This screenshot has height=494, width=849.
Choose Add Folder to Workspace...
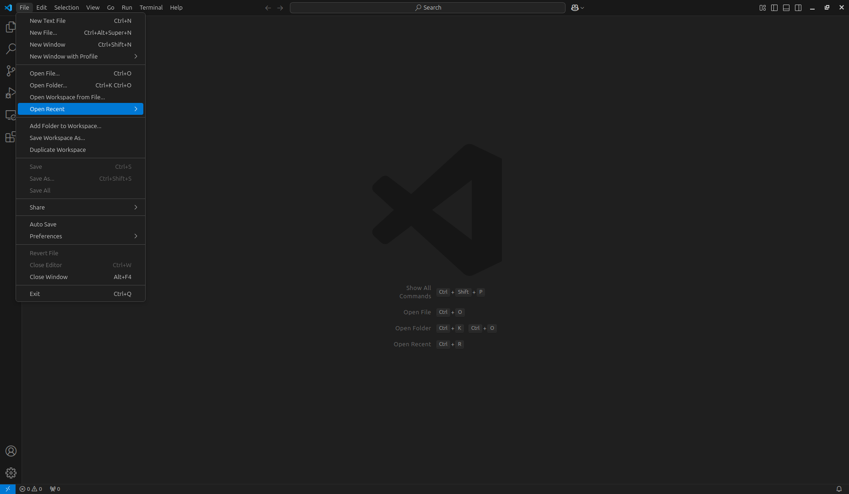81,126
